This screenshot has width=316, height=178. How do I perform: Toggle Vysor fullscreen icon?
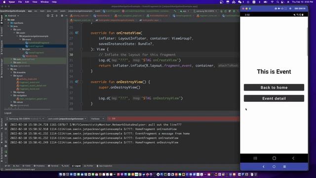pos(285,9)
